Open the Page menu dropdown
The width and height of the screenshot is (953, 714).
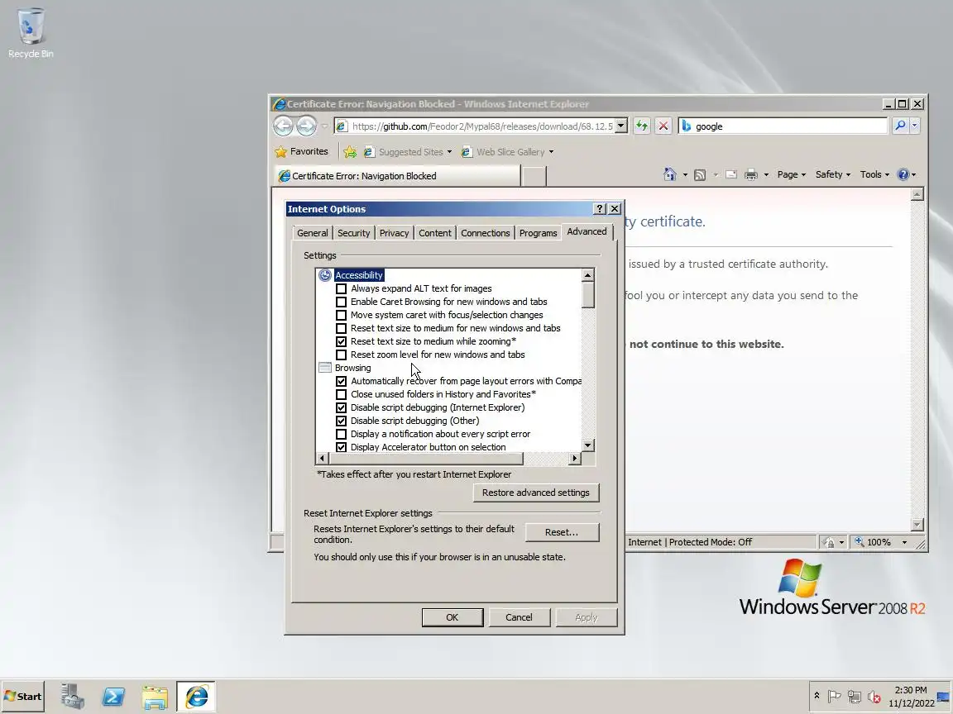point(792,174)
